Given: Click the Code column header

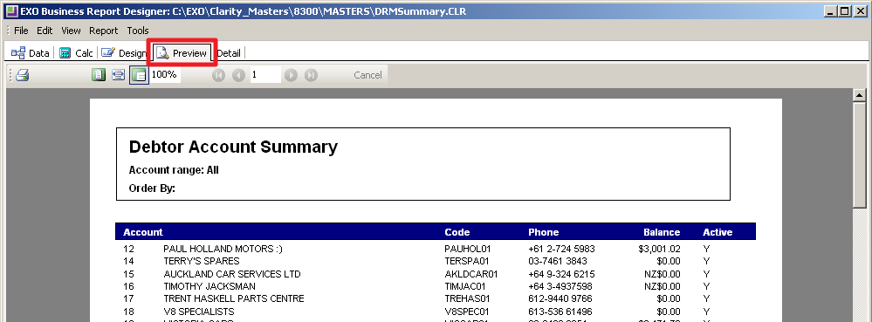Looking at the screenshot, I should pyautogui.click(x=457, y=232).
